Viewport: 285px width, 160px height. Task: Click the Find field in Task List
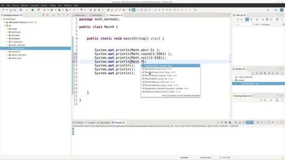click(x=242, y=24)
